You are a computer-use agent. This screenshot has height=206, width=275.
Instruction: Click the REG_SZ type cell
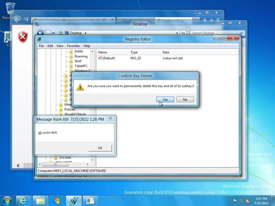136,58
